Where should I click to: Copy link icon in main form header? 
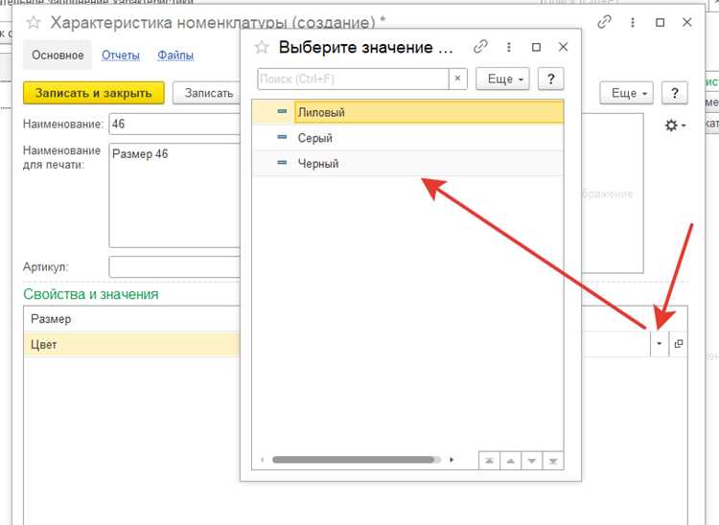click(x=604, y=22)
